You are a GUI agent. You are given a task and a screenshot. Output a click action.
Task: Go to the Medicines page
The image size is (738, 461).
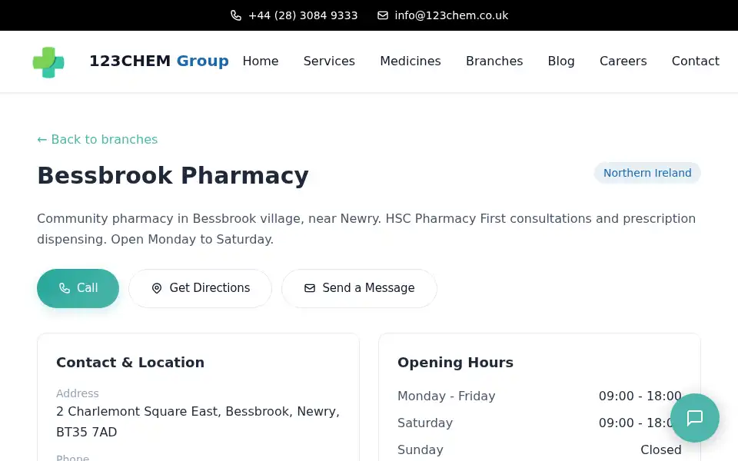pos(411,61)
